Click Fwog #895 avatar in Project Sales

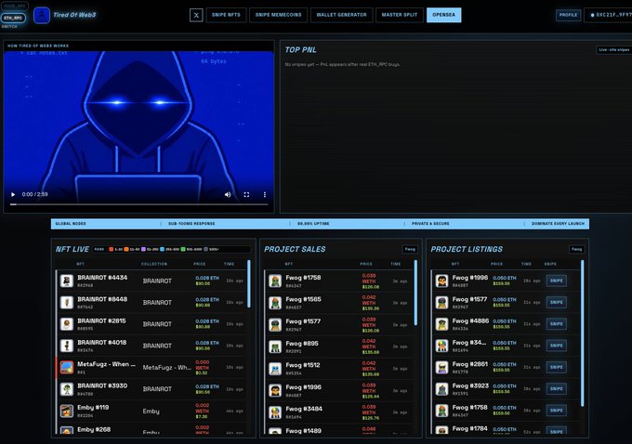point(275,346)
